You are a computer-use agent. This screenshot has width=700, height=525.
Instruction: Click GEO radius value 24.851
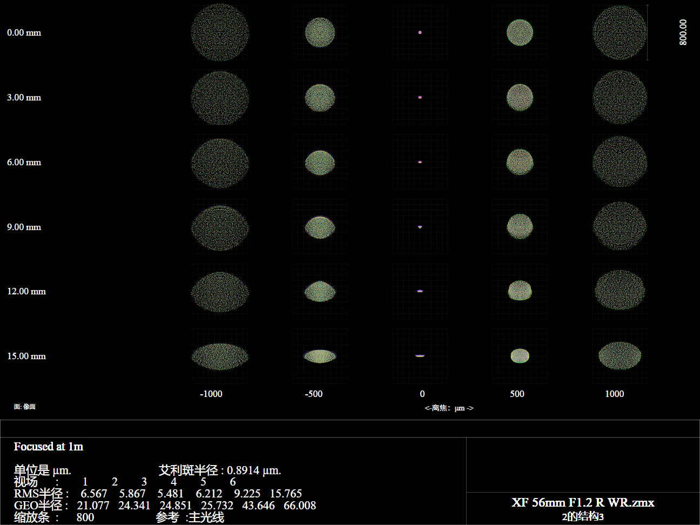[176, 506]
